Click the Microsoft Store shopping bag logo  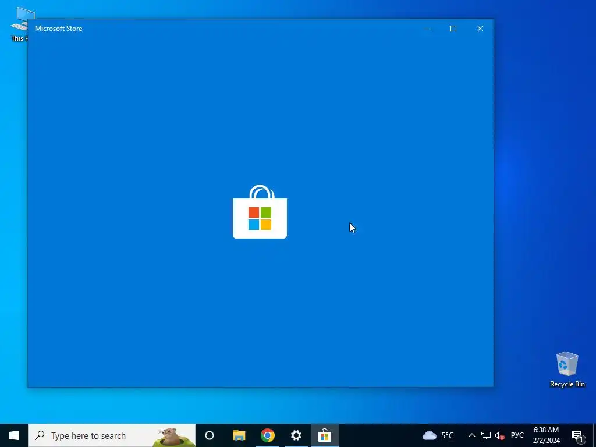(x=260, y=212)
